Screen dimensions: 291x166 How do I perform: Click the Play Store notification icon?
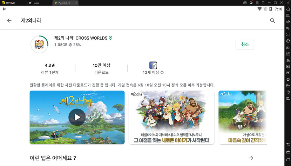[5, 9]
